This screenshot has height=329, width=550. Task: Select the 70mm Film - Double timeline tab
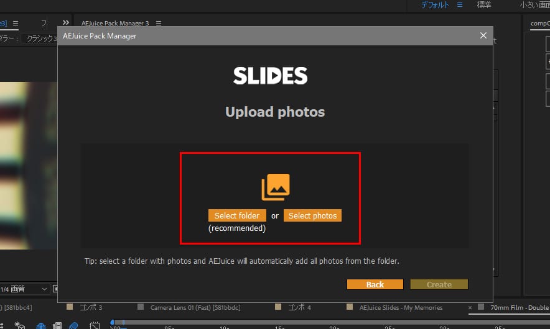pyautogui.click(x=520, y=307)
